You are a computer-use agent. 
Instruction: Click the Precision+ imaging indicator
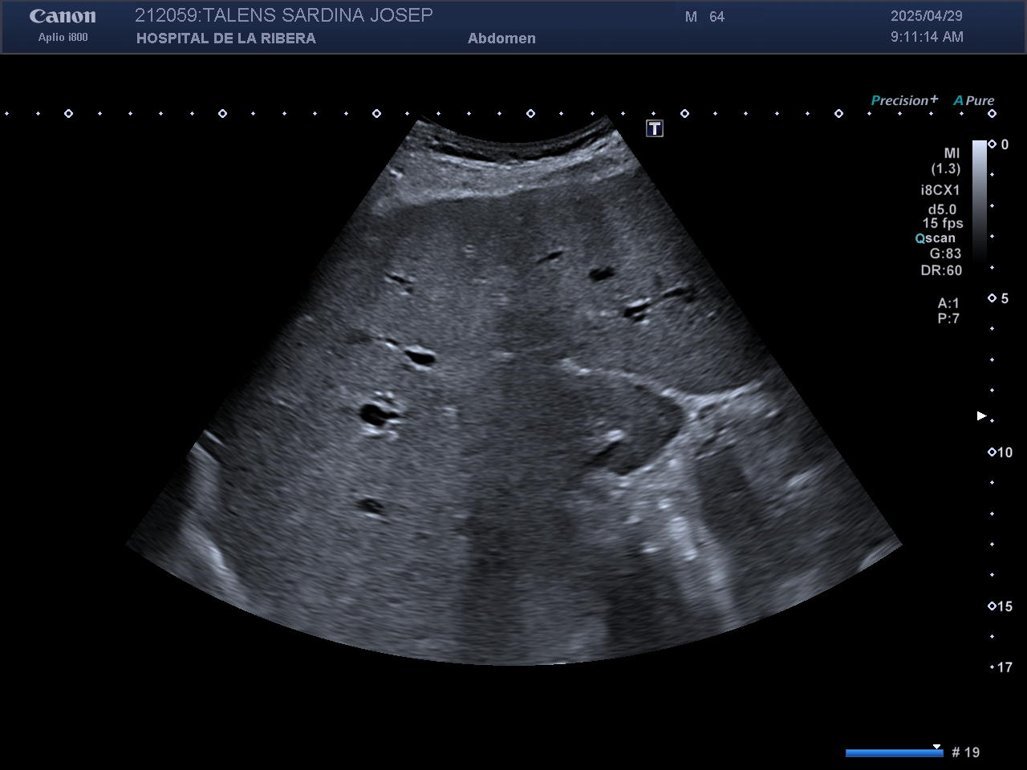coord(903,100)
